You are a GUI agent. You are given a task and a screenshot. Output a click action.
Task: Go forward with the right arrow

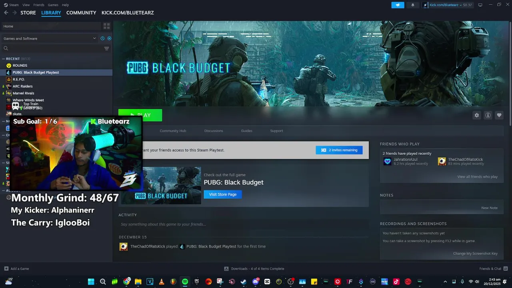click(x=15, y=13)
